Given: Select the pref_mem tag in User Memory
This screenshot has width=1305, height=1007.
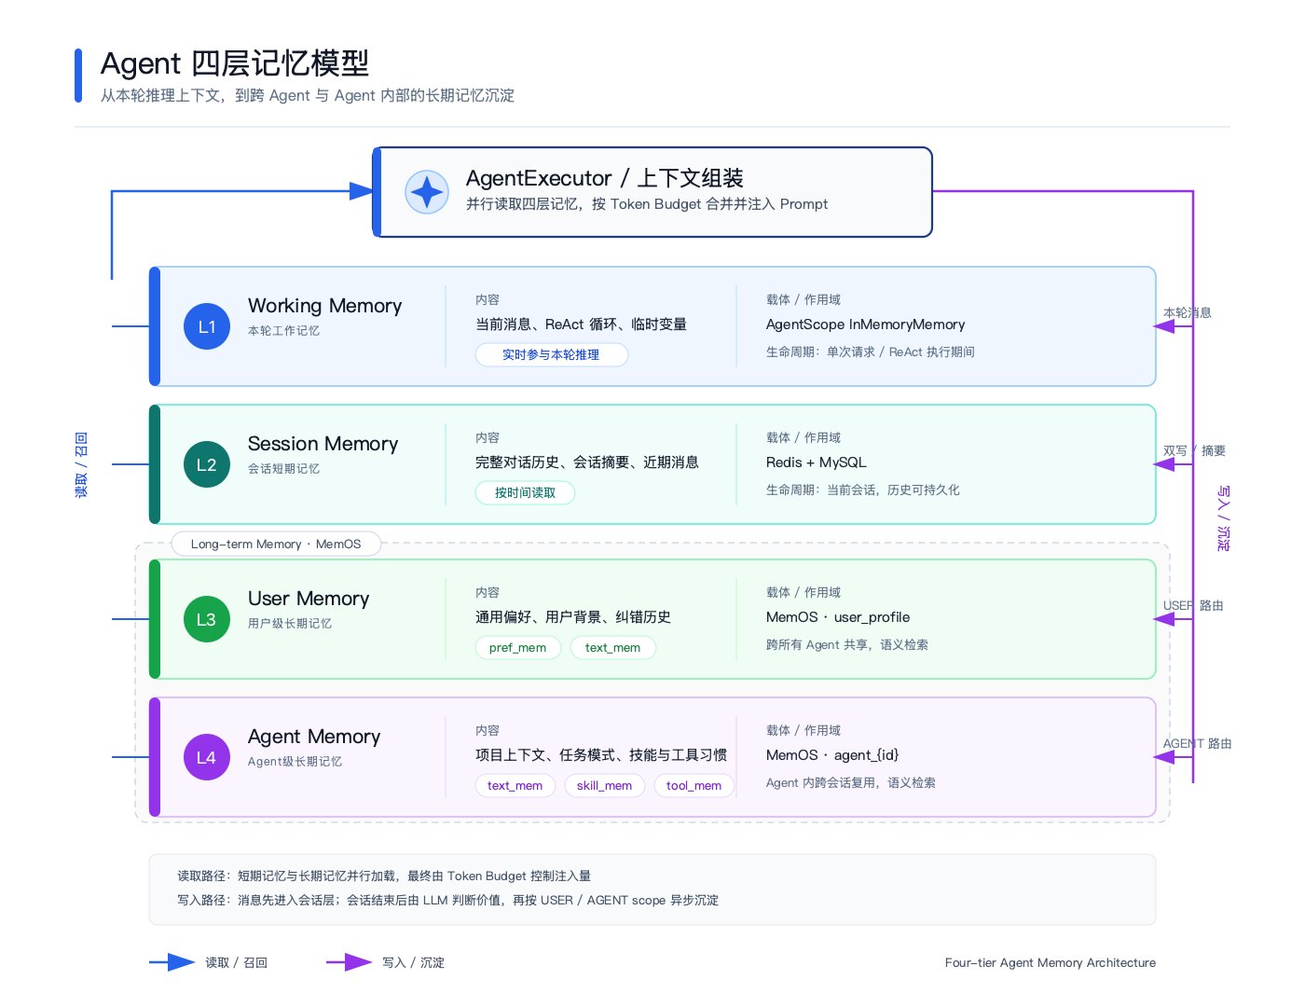Looking at the screenshot, I should (x=517, y=647).
